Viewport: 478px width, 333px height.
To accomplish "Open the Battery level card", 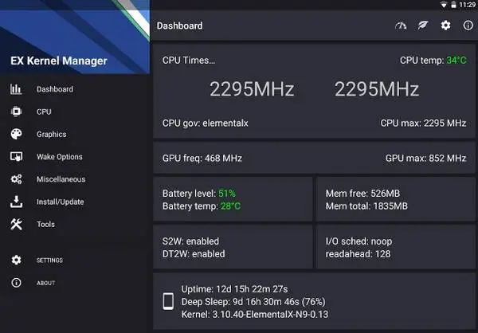I will (233, 199).
